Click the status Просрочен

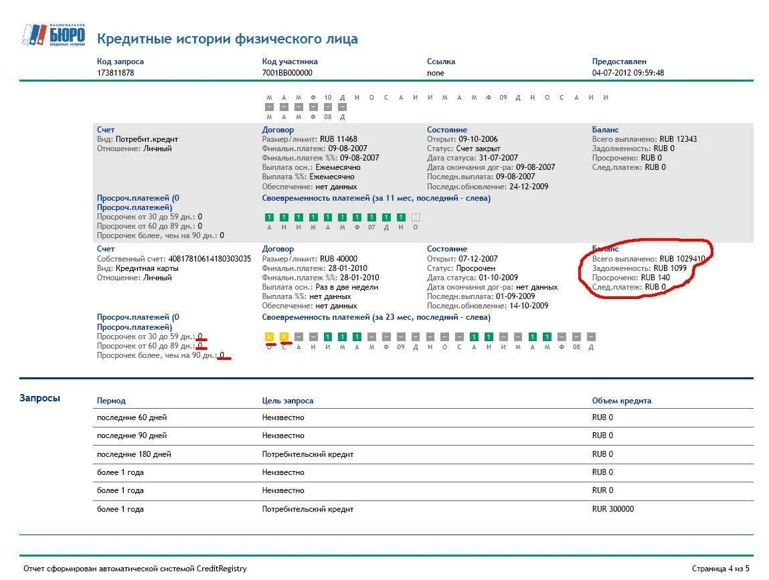(x=475, y=268)
